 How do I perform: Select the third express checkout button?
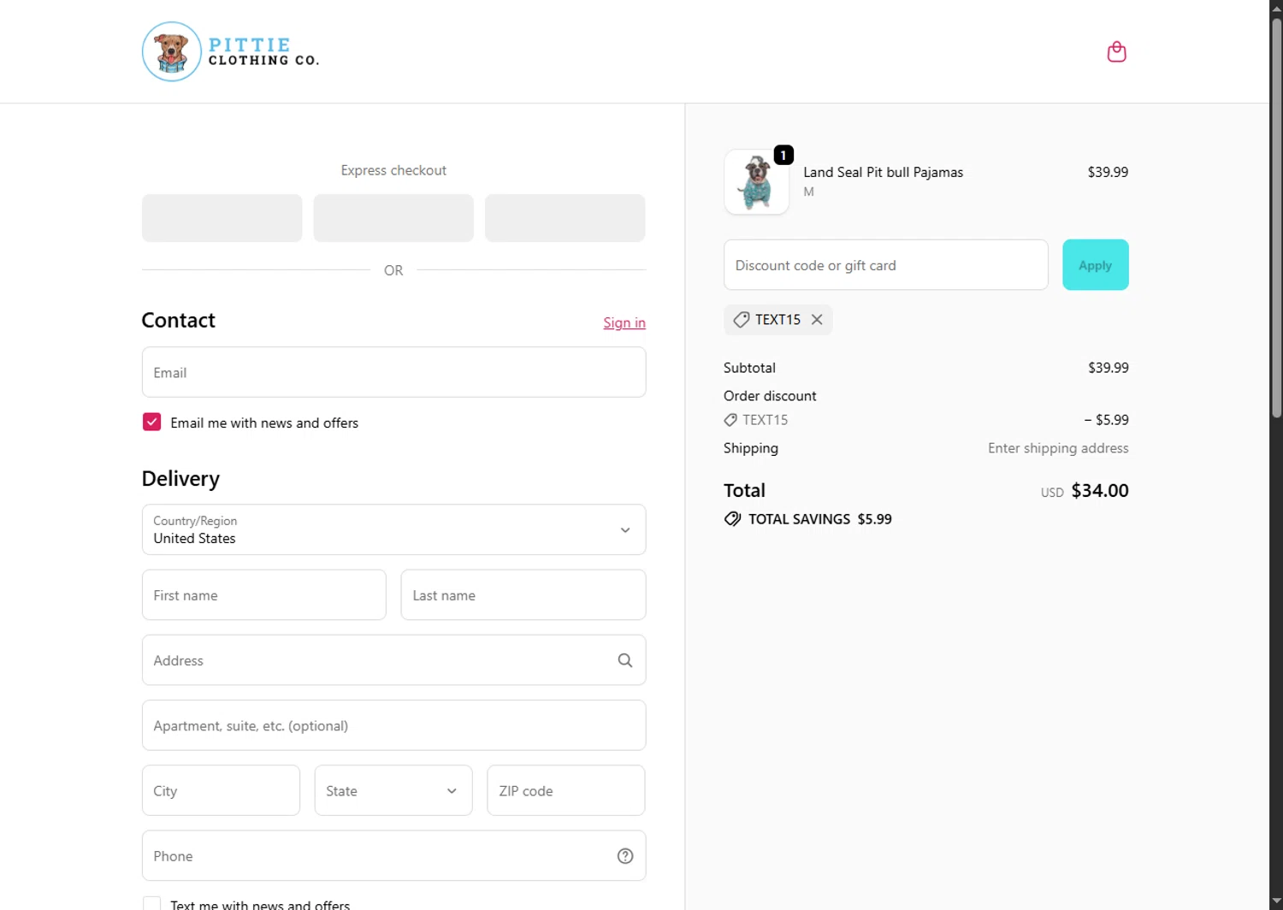tap(565, 218)
